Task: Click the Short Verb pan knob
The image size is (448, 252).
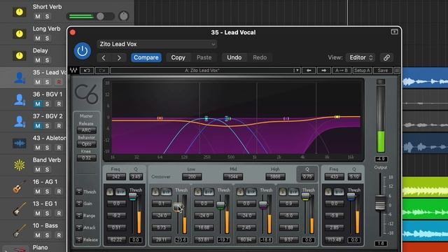Action: 123,16
